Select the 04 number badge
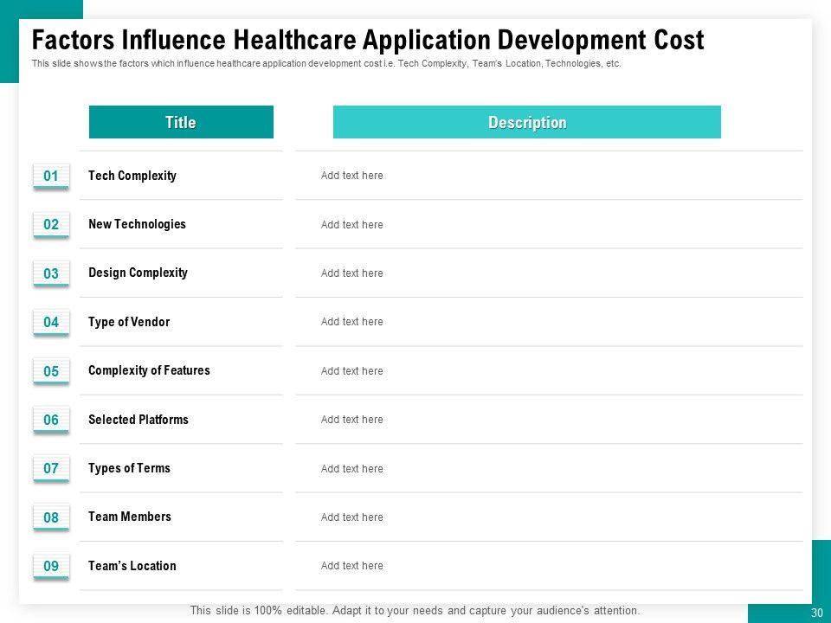This screenshot has height=623, width=831. click(x=51, y=323)
